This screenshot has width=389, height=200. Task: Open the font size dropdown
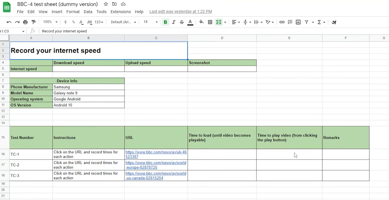click(150, 22)
